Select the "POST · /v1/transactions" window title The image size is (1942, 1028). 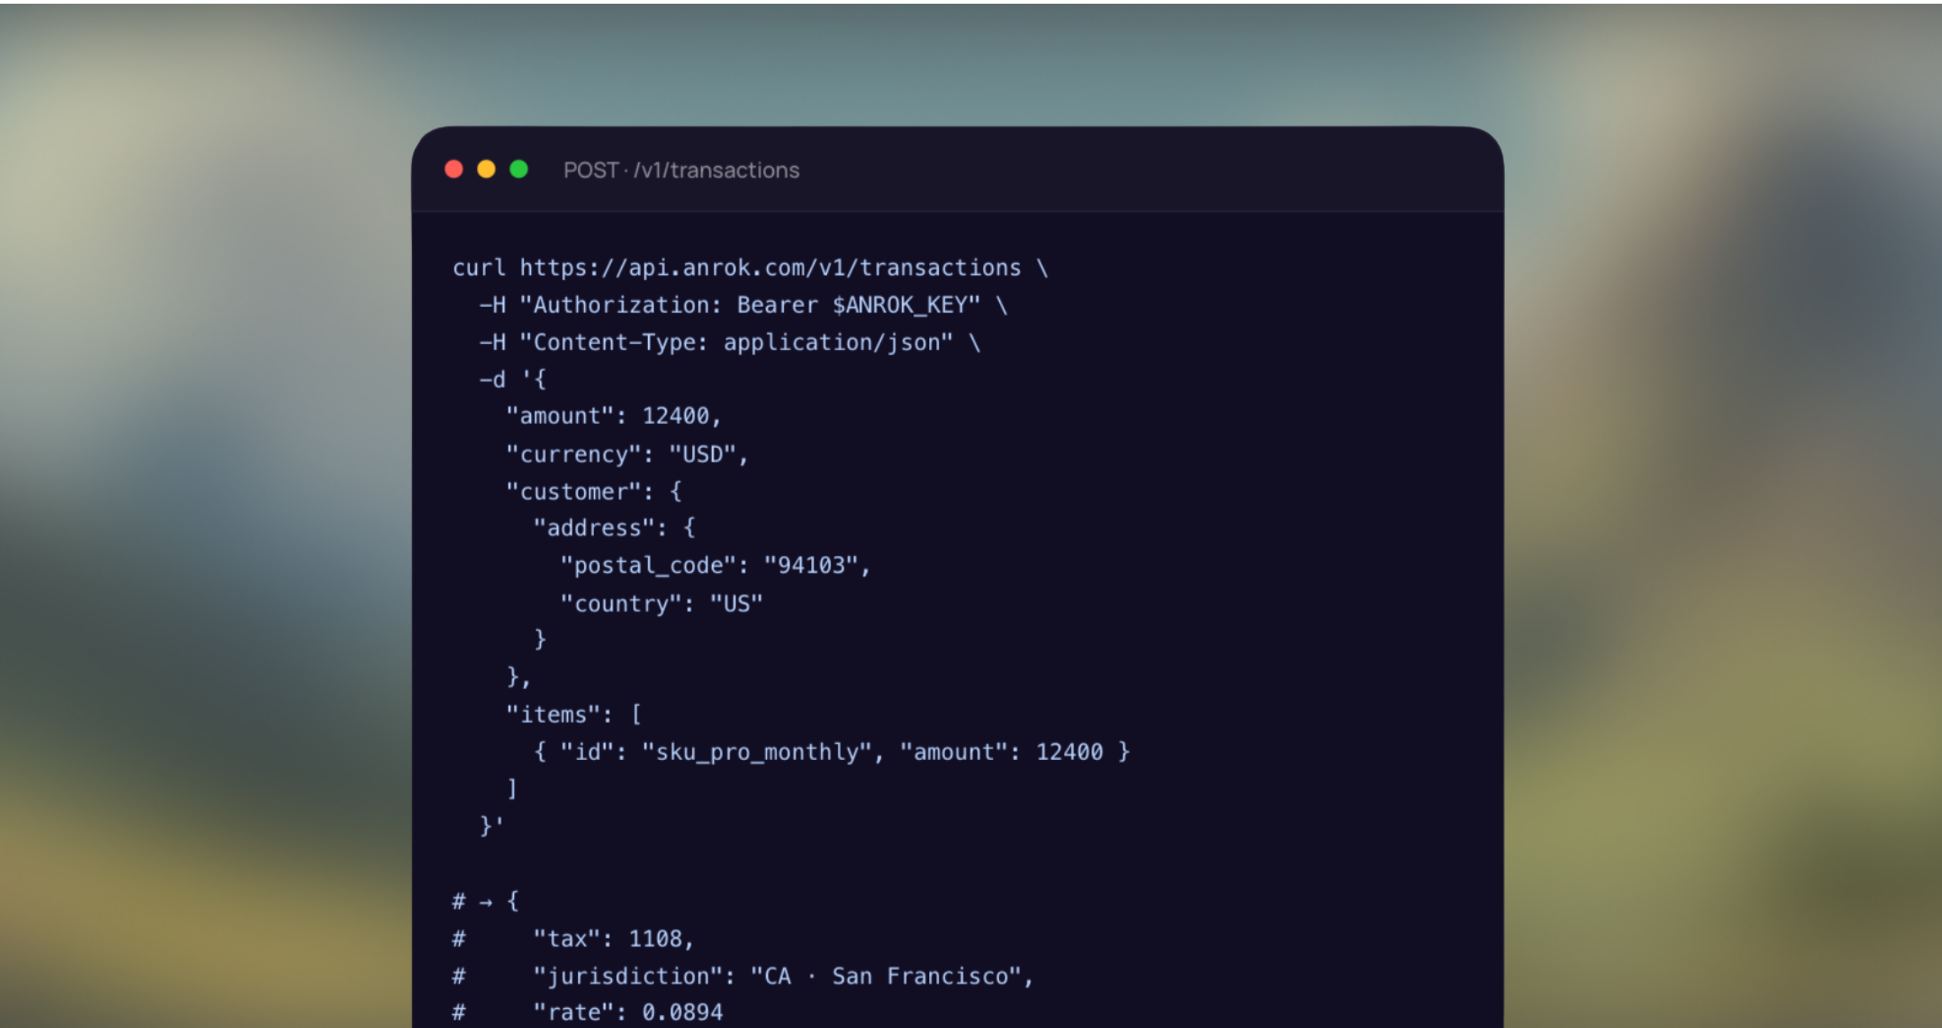[x=682, y=170]
